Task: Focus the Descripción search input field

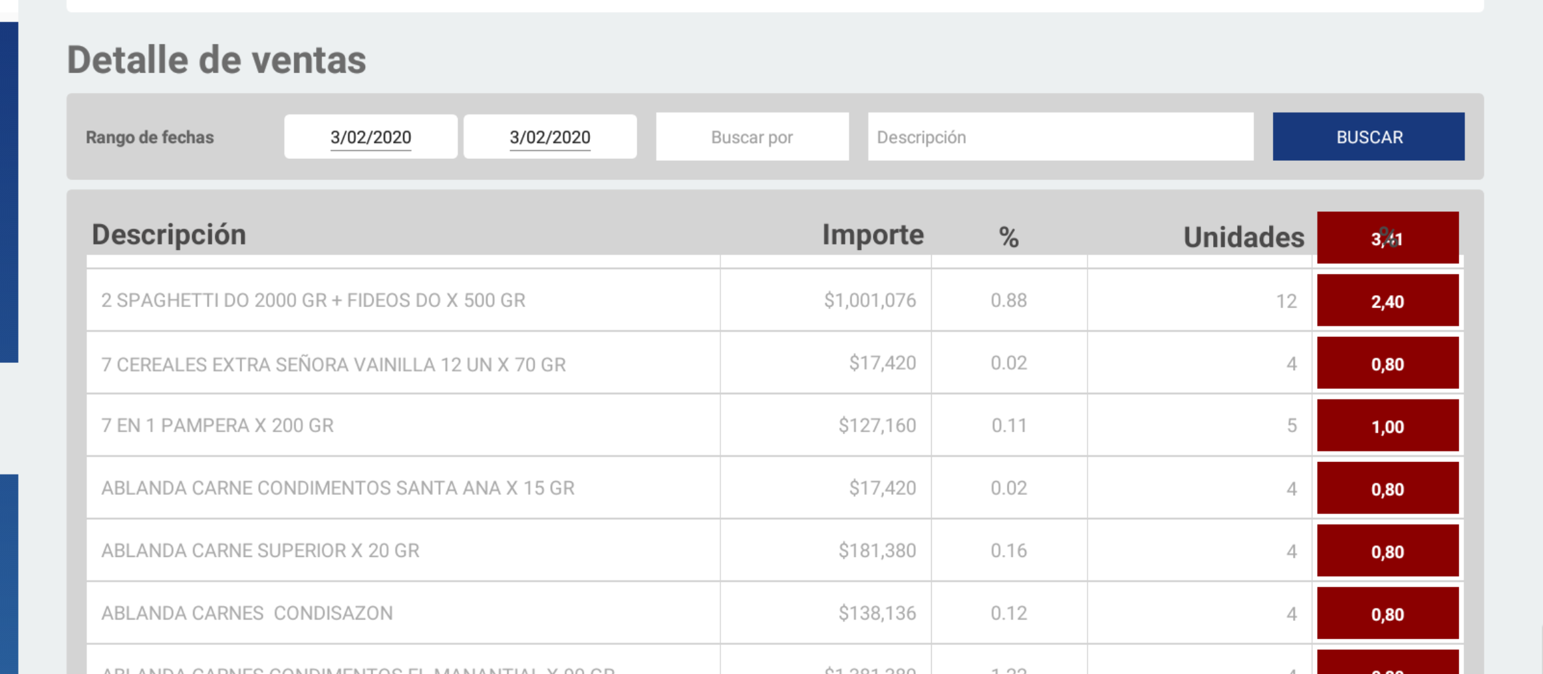Action: [x=1060, y=137]
